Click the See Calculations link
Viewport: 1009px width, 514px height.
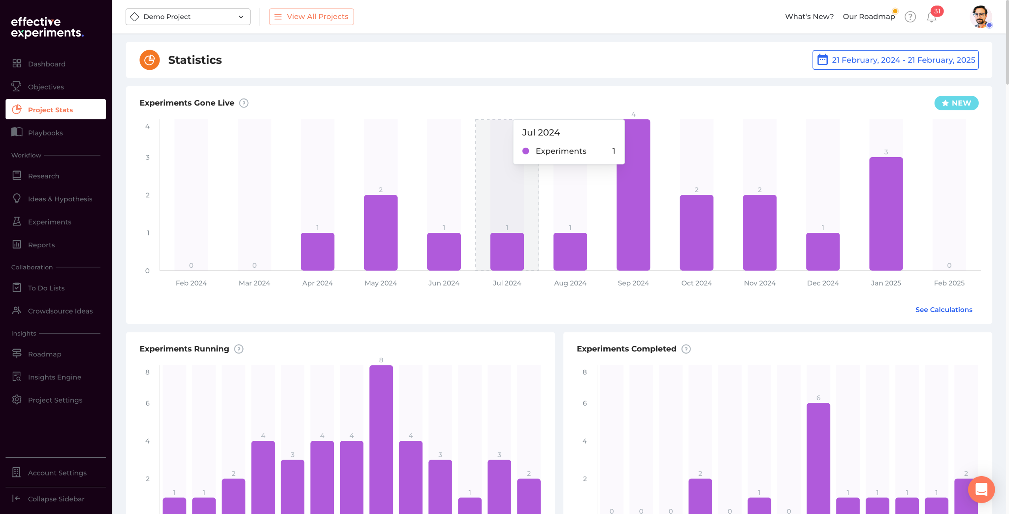[x=944, y=310]
